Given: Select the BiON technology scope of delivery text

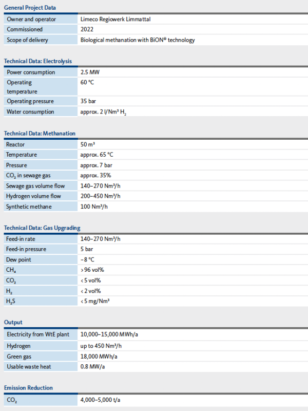Looking at the screenshot, I should [x=138, y=40].
